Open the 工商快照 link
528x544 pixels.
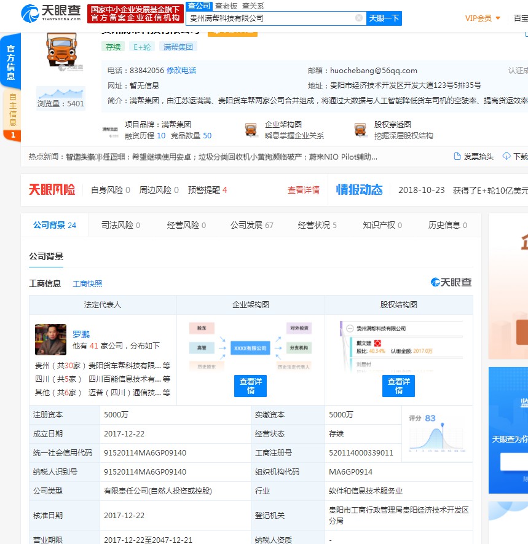pos(87,284)
